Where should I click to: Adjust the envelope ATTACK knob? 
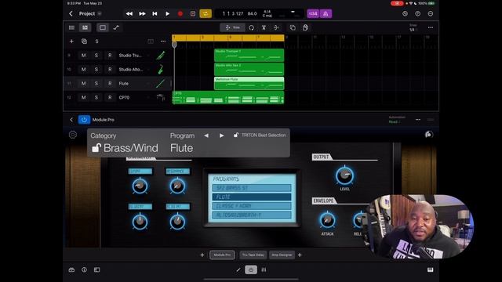327,220
